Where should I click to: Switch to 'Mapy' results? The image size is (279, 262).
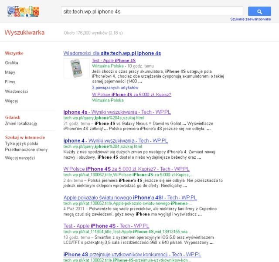click(10, 72)
